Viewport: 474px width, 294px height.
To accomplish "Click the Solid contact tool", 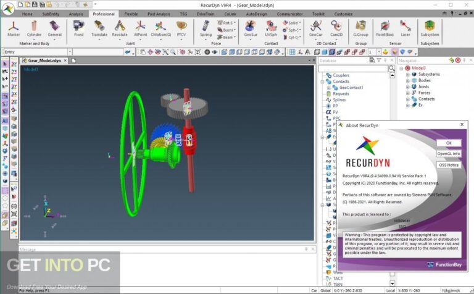I will (292, 23).
